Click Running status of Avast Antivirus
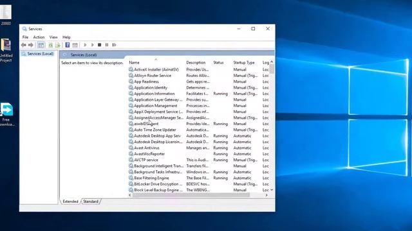Viewport: 412px width, 231px height. (220, 148)
